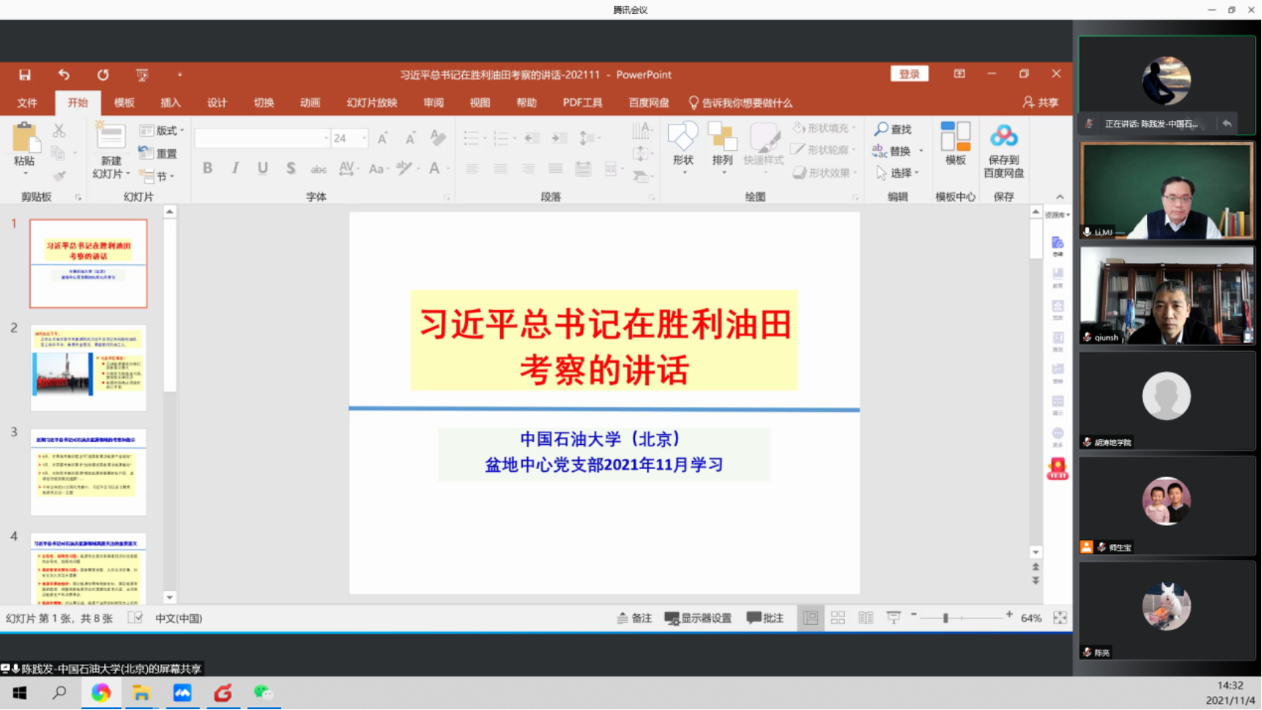Screen dimensions: 1262x710
Task: Click the Save icon in title bar
Action: click(25, 74)
